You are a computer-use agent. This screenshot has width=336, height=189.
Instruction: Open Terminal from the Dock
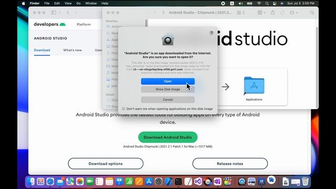pyautogui.click(x=178, y=182)
